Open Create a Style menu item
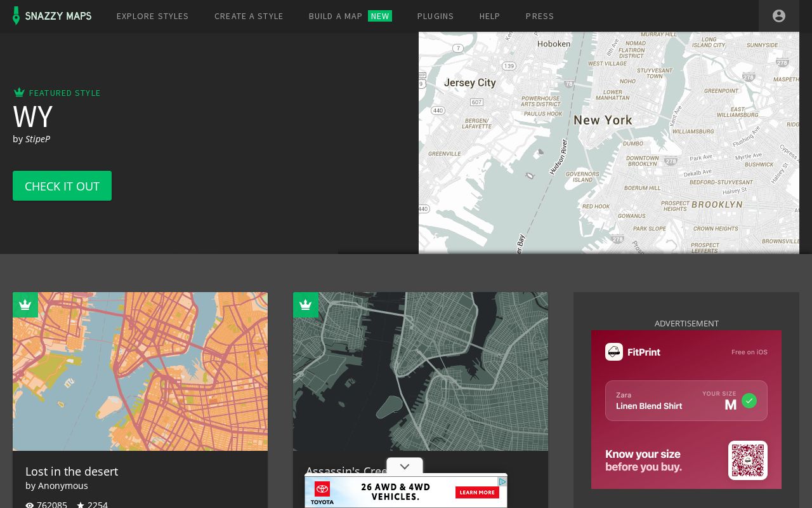The height and width of the screenshot is (508, 812). pos(249,16)
